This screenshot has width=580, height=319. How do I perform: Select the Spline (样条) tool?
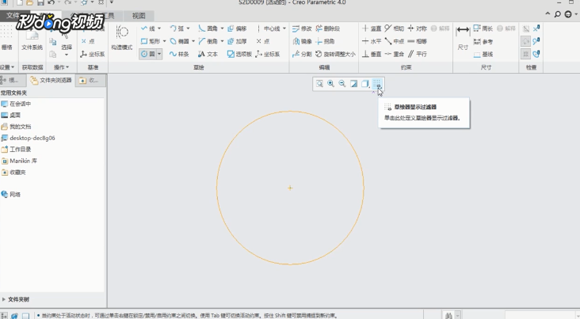(x=179, y=54)
